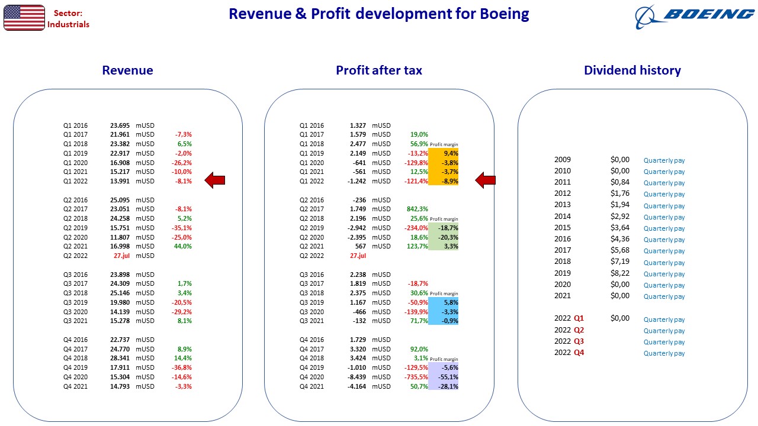758x426 pixels.
Task: Click the year 2016 in Dividend history
Action: click(x=563, y=239)
